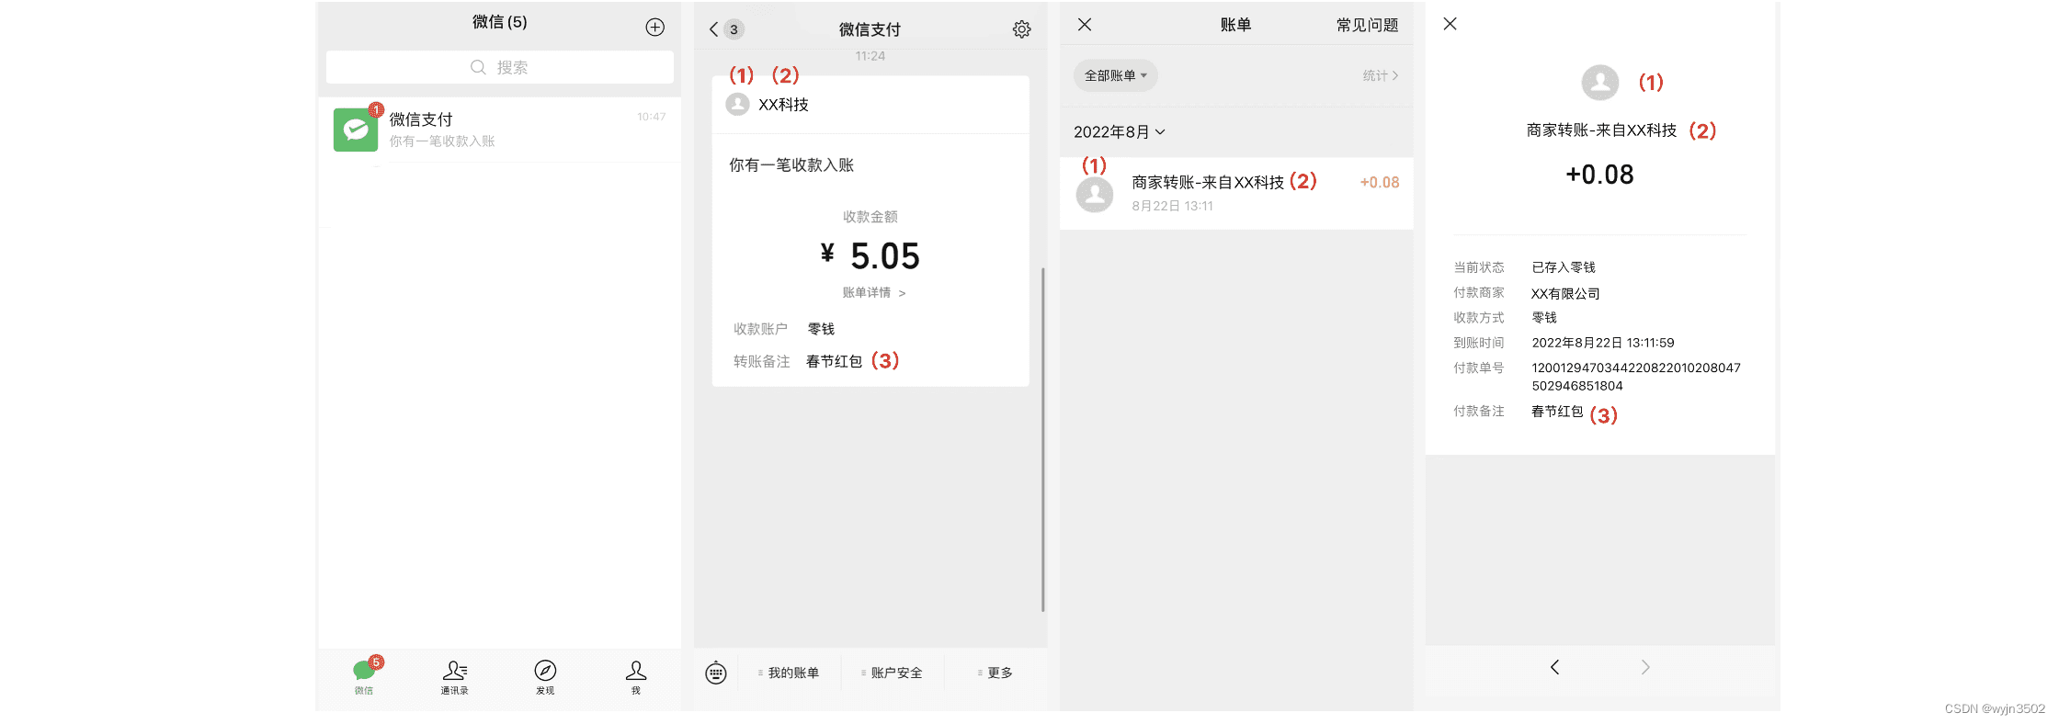Go back with the left chevron
Viewport: 2059px width, 724px height.
tap(1554, 667)
